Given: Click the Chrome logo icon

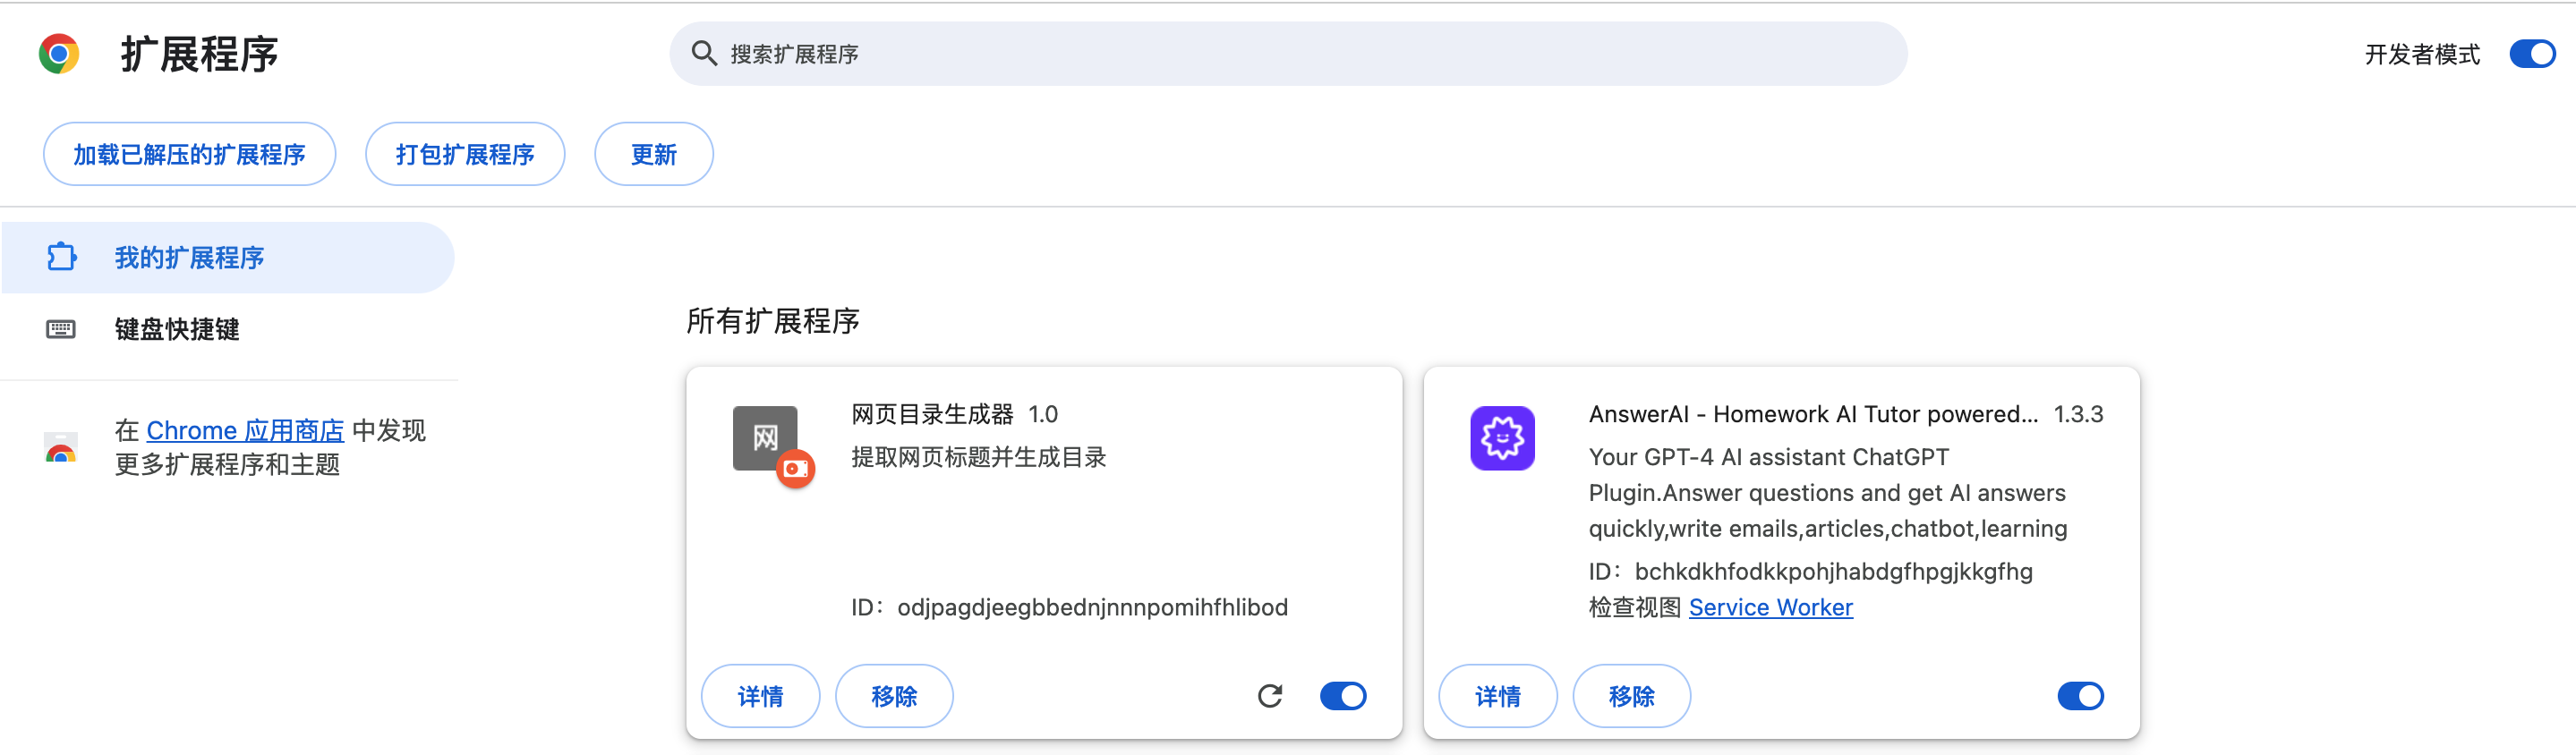Looking at the screenshot, I should point(59,54).
